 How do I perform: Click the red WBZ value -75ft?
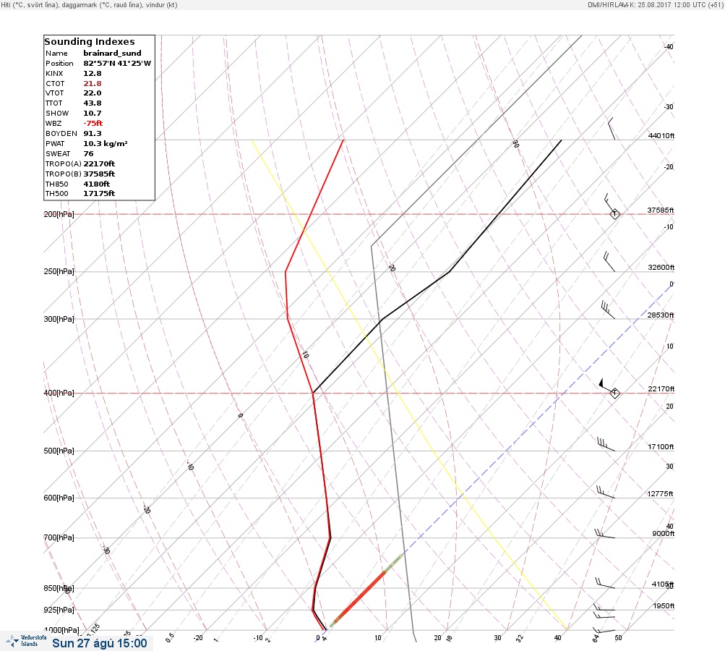click(x=93, y=124)
